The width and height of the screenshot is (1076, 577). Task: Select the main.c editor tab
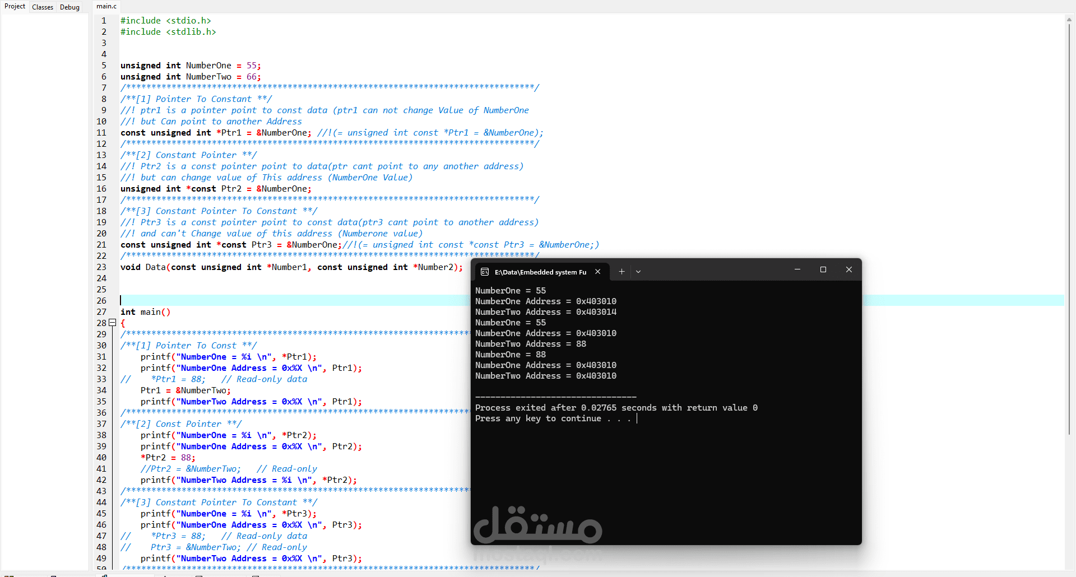point(106,6)
